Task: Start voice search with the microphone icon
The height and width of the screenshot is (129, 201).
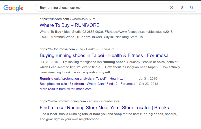Action: pos(182,8)
